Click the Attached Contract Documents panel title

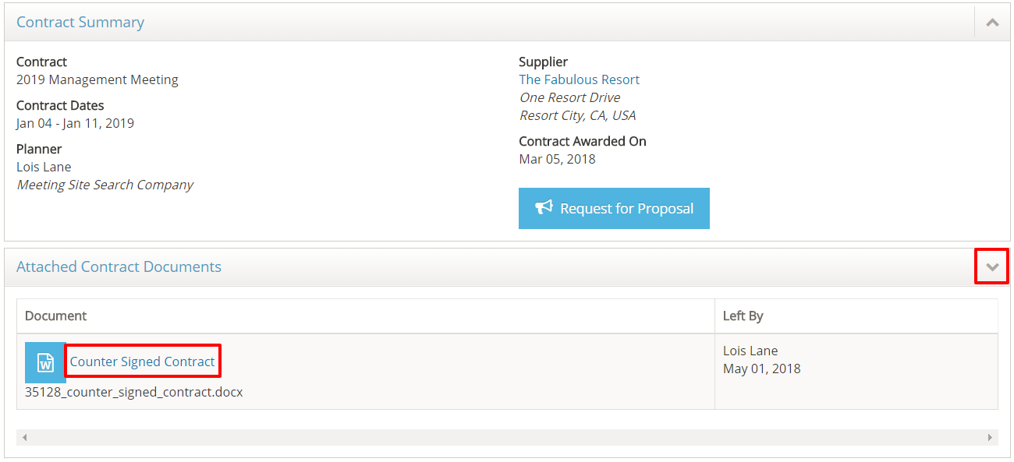(x=119, y=266)
